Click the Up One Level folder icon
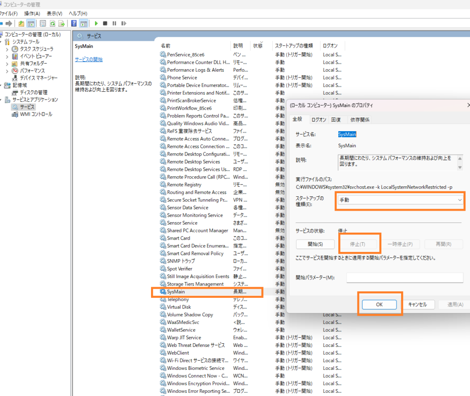 coord(21,23)
